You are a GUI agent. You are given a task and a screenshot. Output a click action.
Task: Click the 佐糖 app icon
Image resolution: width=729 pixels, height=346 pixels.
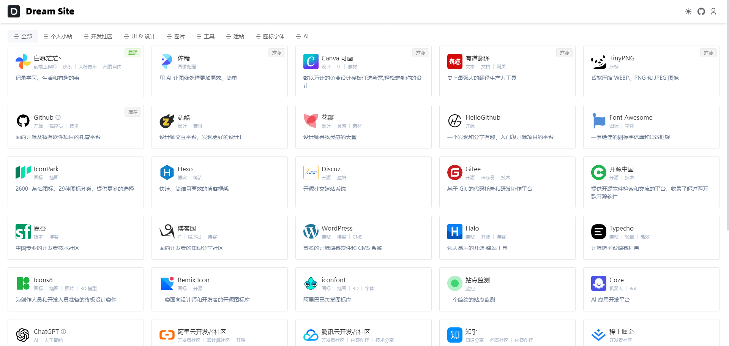(x=167, y=62)
